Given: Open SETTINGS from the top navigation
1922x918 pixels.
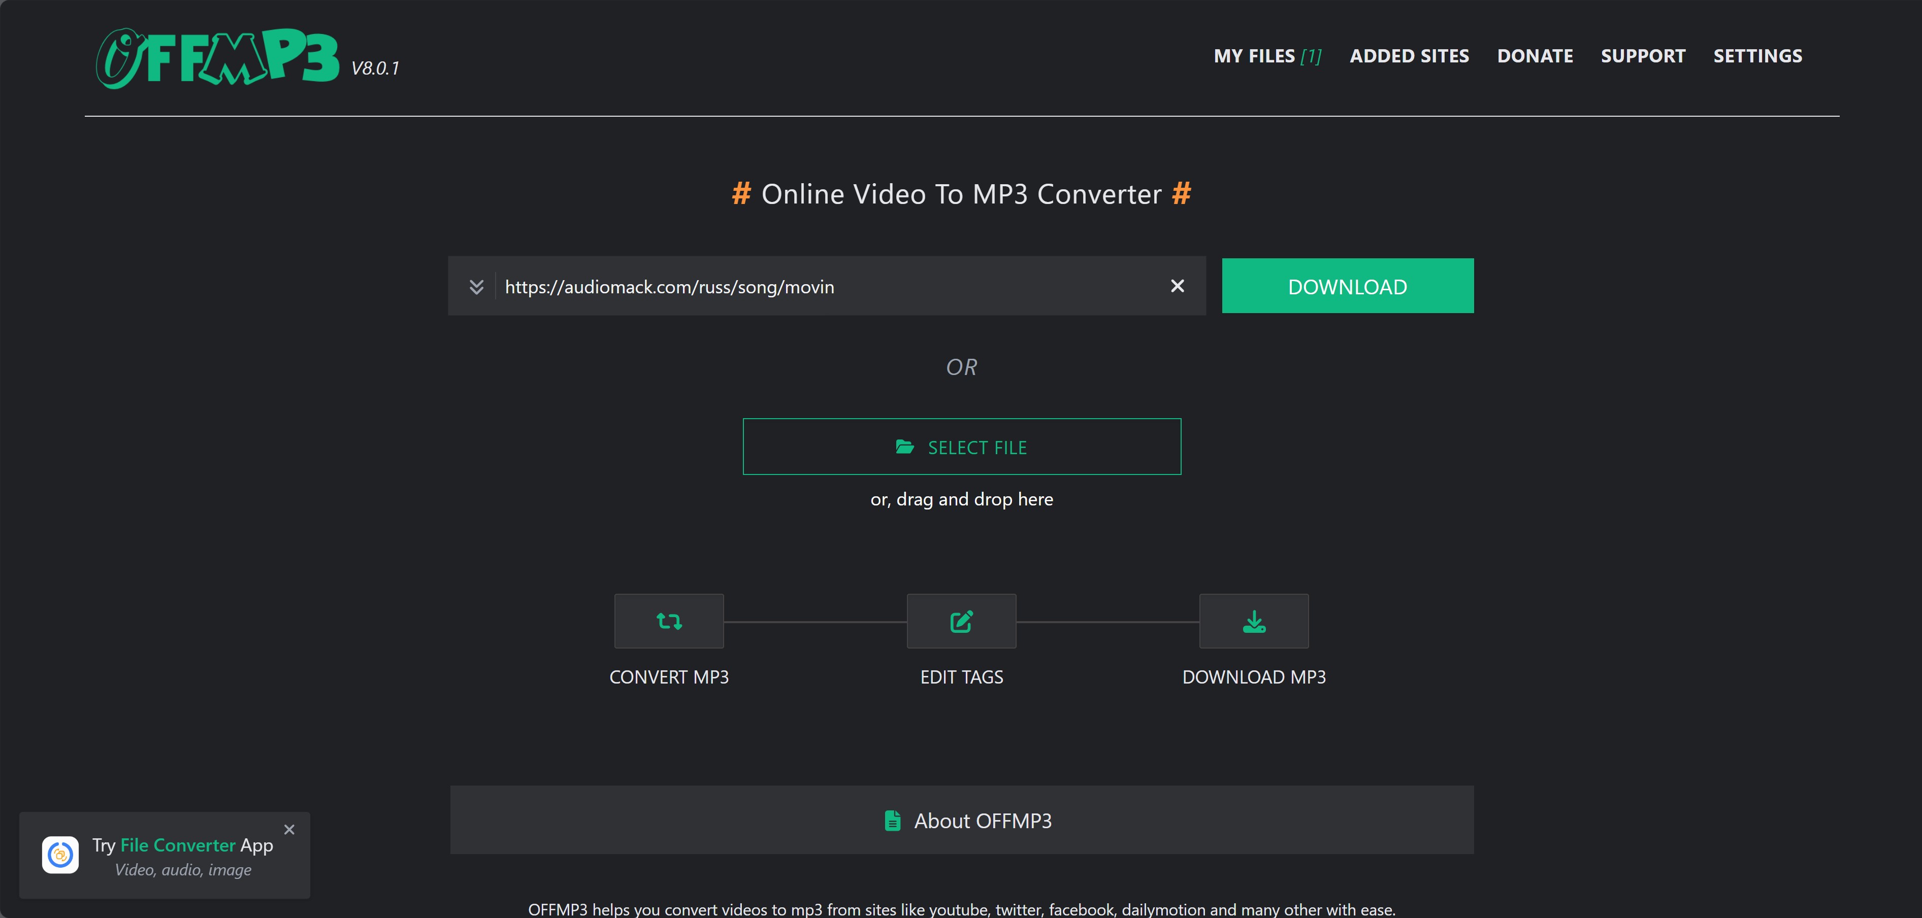Looking at the screenshot, I should pos(1757,56).
